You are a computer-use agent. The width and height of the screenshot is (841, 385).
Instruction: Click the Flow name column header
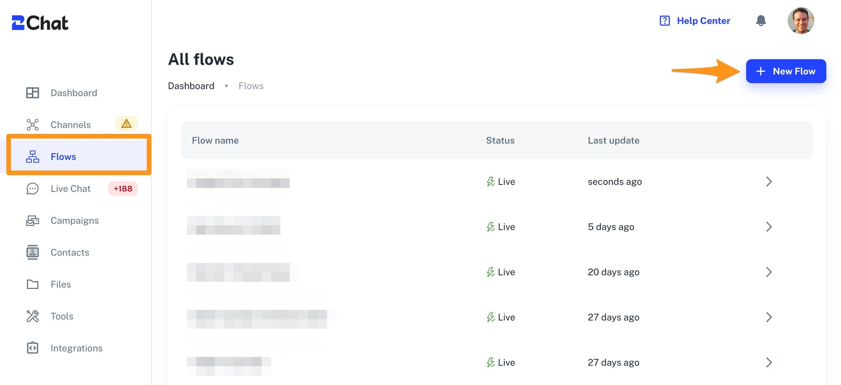coord(215,140)
